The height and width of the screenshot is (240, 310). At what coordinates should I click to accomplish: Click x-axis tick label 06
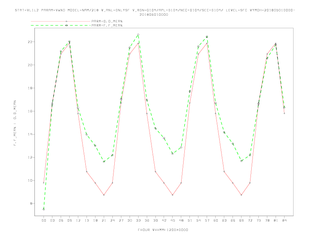(x=61, y=220)
